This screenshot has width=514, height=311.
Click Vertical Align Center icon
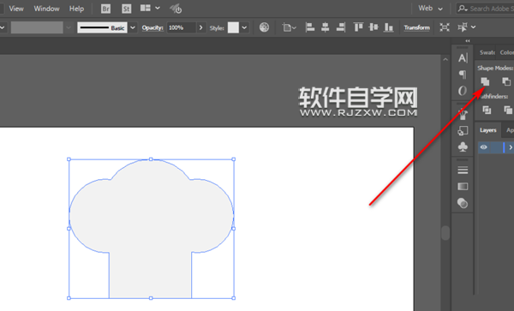(374, 27)
